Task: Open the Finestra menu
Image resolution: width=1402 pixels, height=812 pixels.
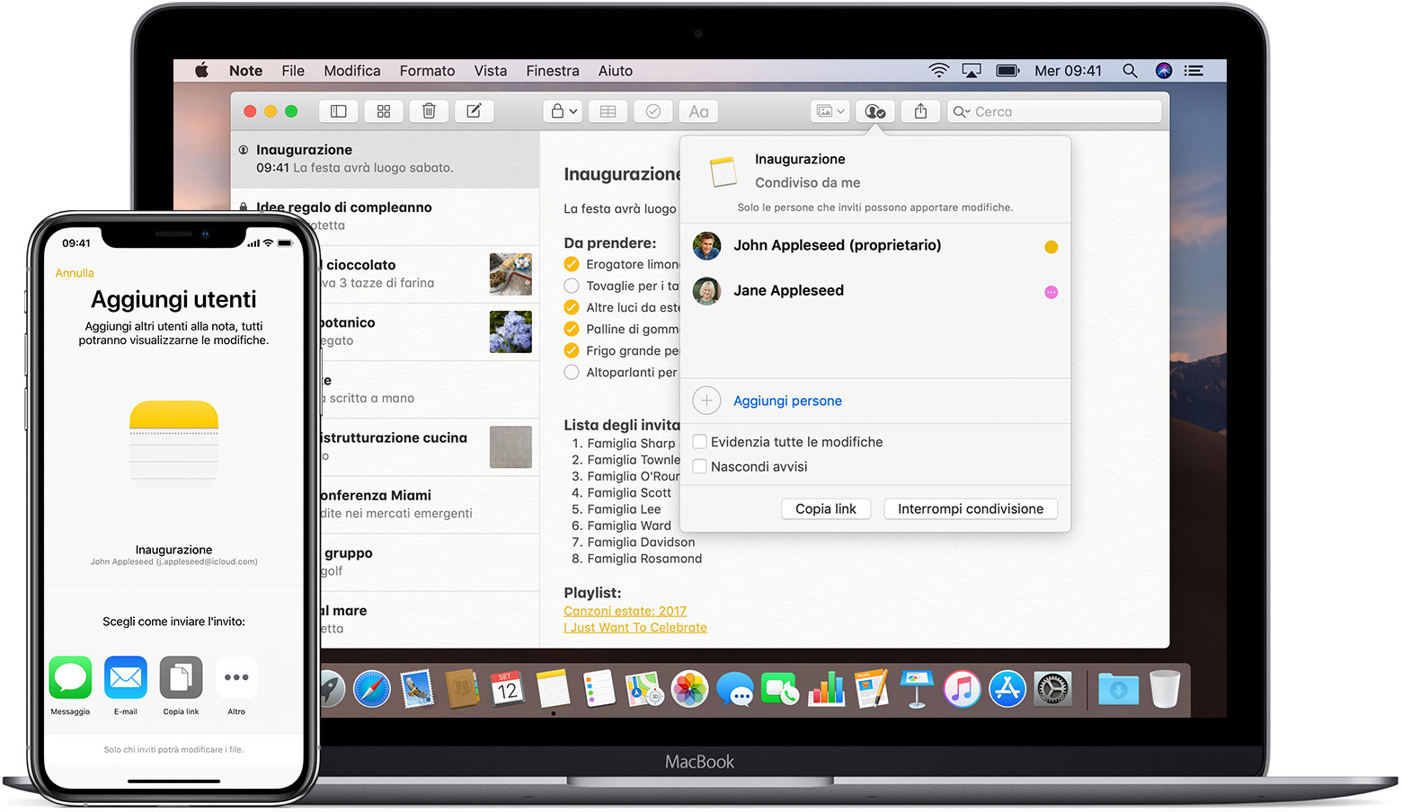Action: click(552, 71)
